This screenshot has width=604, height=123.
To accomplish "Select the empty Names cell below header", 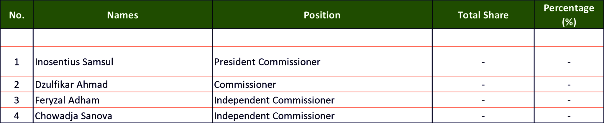I will [x=122, y=38].
